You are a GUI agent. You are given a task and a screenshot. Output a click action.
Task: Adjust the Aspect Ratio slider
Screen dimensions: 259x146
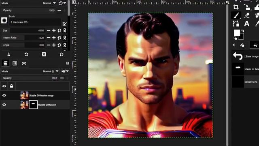tap(23, 38)
